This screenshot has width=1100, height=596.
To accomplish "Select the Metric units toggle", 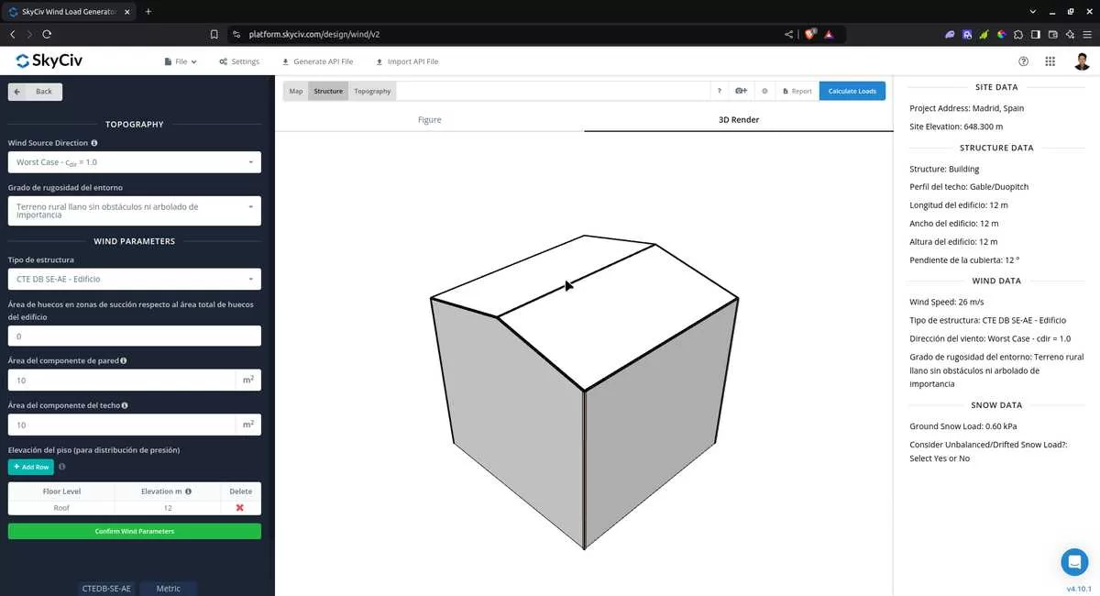I will 168,588.
